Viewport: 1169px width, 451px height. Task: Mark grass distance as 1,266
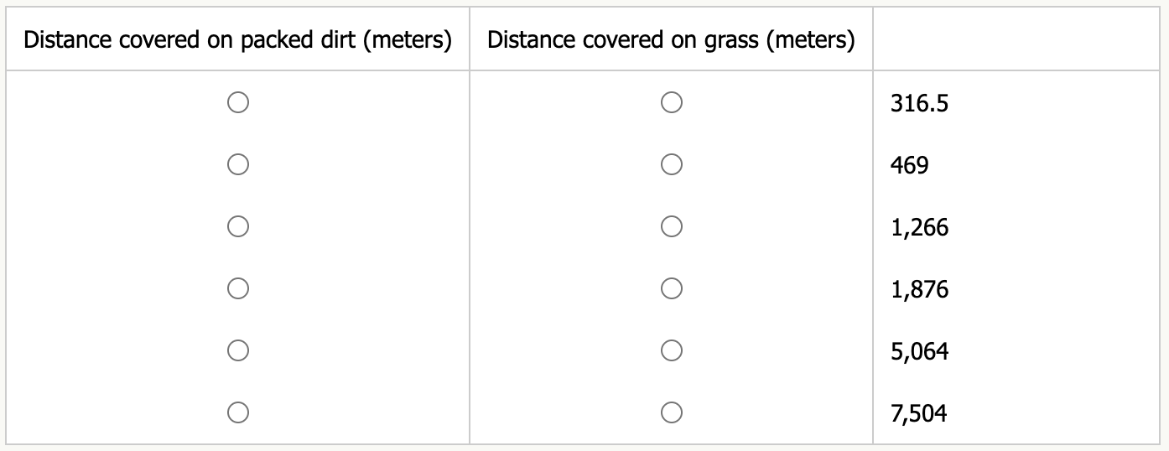(x=670, y=226)
